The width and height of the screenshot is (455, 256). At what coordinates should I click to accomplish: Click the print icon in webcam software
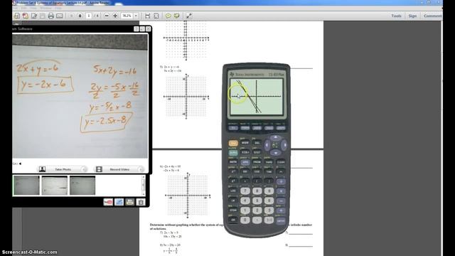pos(130,202)
